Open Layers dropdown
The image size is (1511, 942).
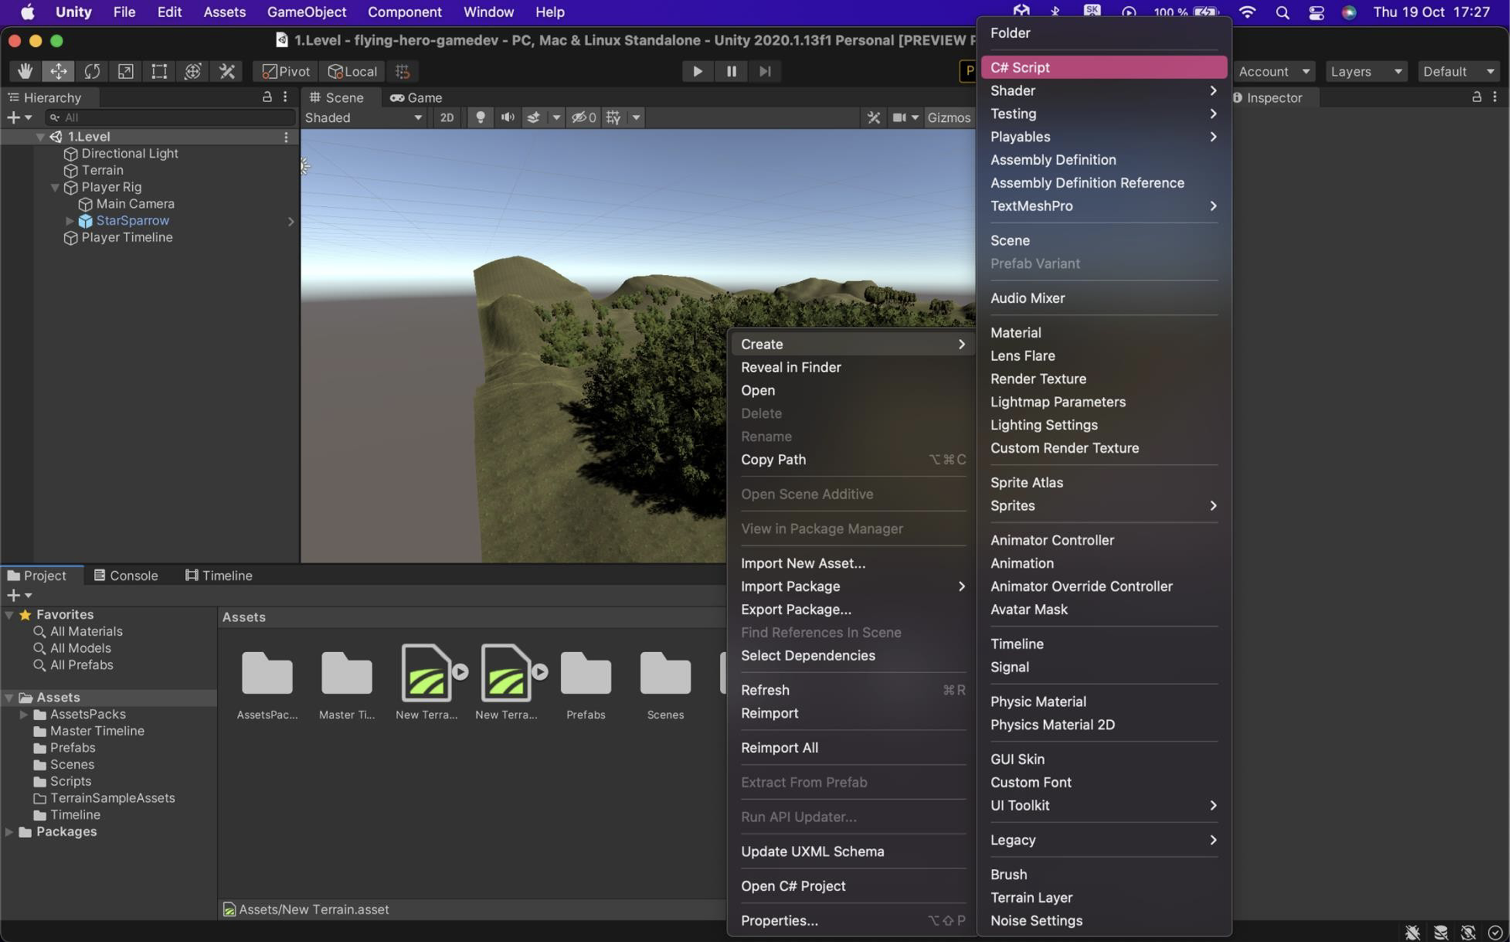[1367, 71]
